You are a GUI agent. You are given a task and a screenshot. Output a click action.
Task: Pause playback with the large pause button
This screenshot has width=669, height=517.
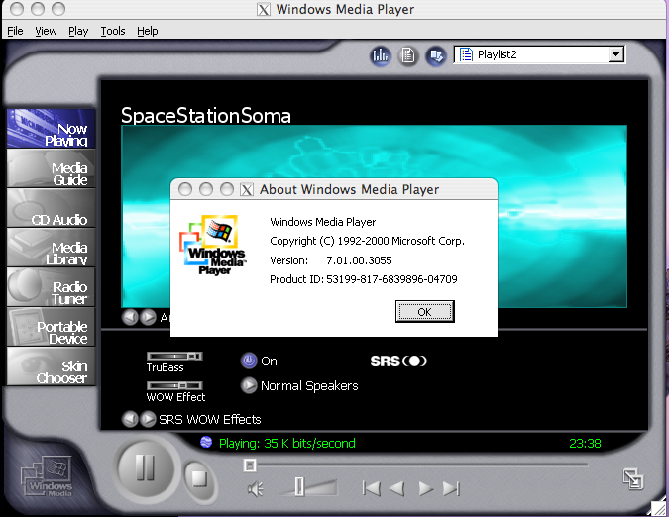(x=146, y=468)
